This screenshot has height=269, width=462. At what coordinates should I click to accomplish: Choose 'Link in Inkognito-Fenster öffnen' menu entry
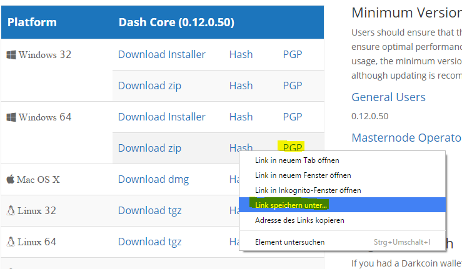pyautogui.click(x=342, y=190)
